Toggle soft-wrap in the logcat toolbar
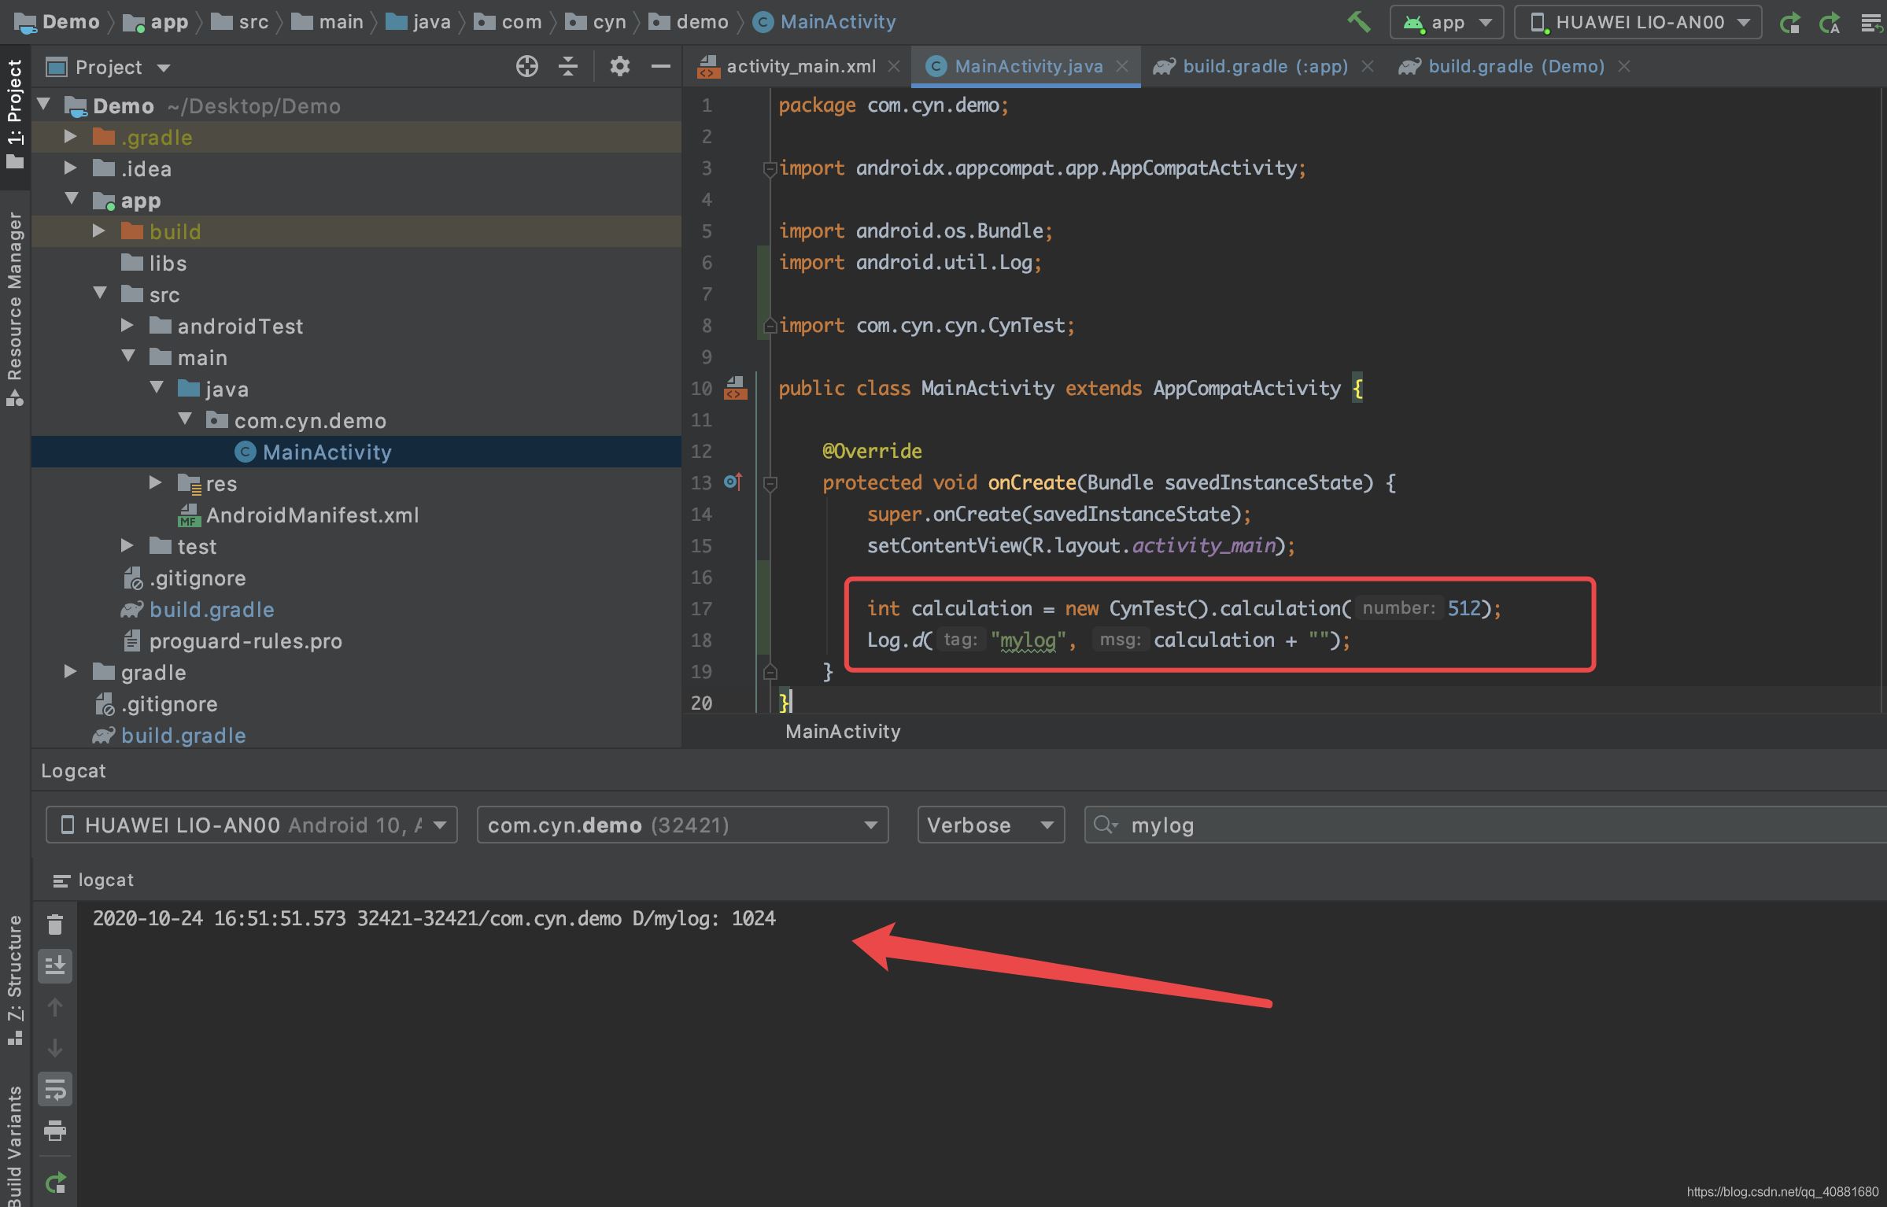The width and height of the screenshot is (1887, 1207). 55,1090
